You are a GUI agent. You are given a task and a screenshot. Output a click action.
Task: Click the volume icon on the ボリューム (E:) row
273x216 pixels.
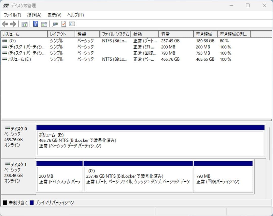coord(4,59)
